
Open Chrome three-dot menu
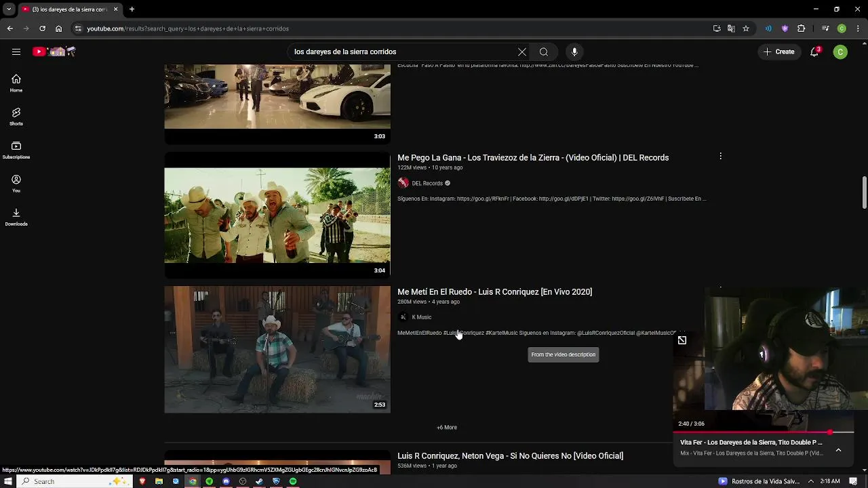(858, 28)
